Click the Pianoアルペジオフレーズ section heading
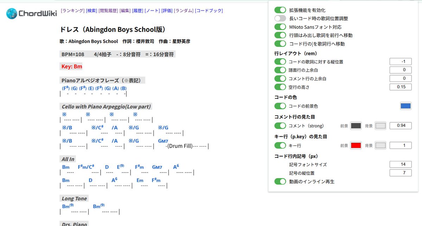The height and width of the screenshot is (226, 422). point(102,80)
